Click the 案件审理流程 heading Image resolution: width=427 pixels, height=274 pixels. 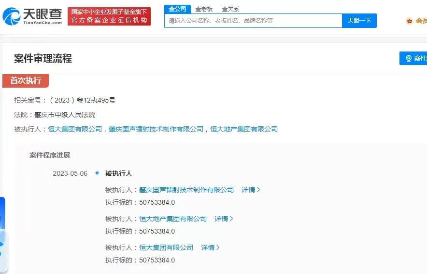43,58
